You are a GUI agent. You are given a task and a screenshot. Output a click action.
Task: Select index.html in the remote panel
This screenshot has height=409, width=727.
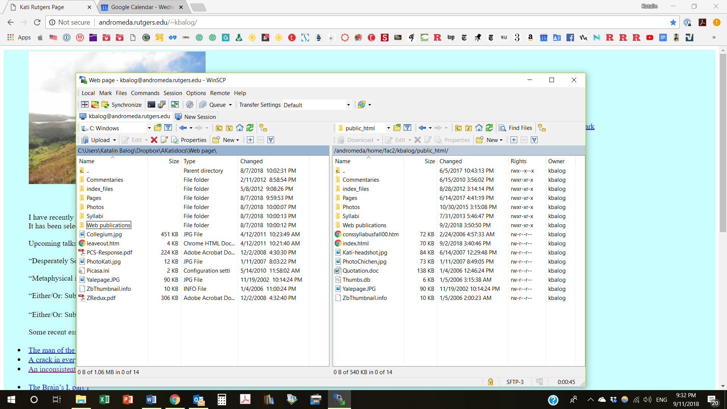point(355,244)
